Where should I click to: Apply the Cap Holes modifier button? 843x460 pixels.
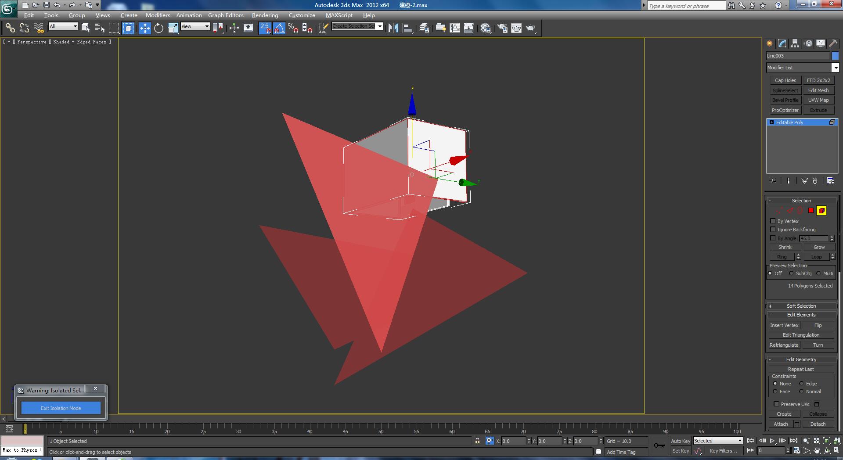pos(785,80)
